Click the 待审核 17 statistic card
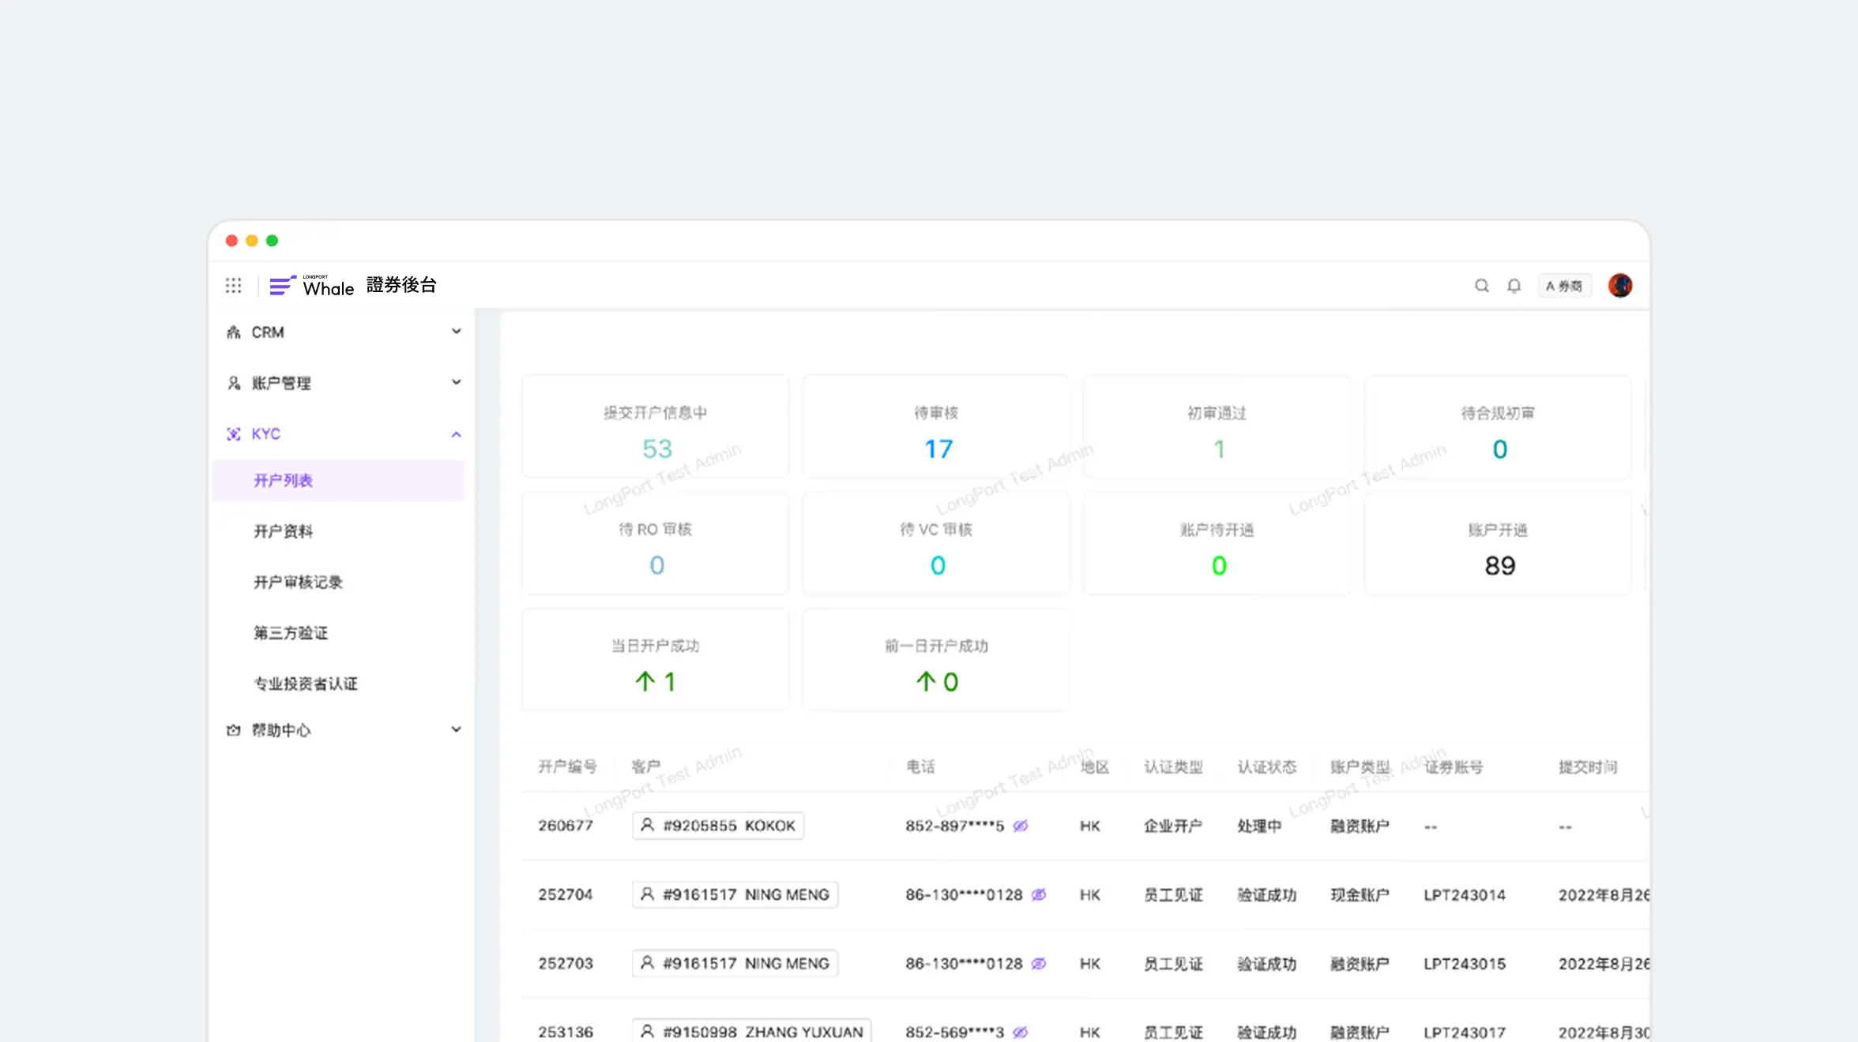This screenshot has width=1858, height=1042. tap(936, 428)
